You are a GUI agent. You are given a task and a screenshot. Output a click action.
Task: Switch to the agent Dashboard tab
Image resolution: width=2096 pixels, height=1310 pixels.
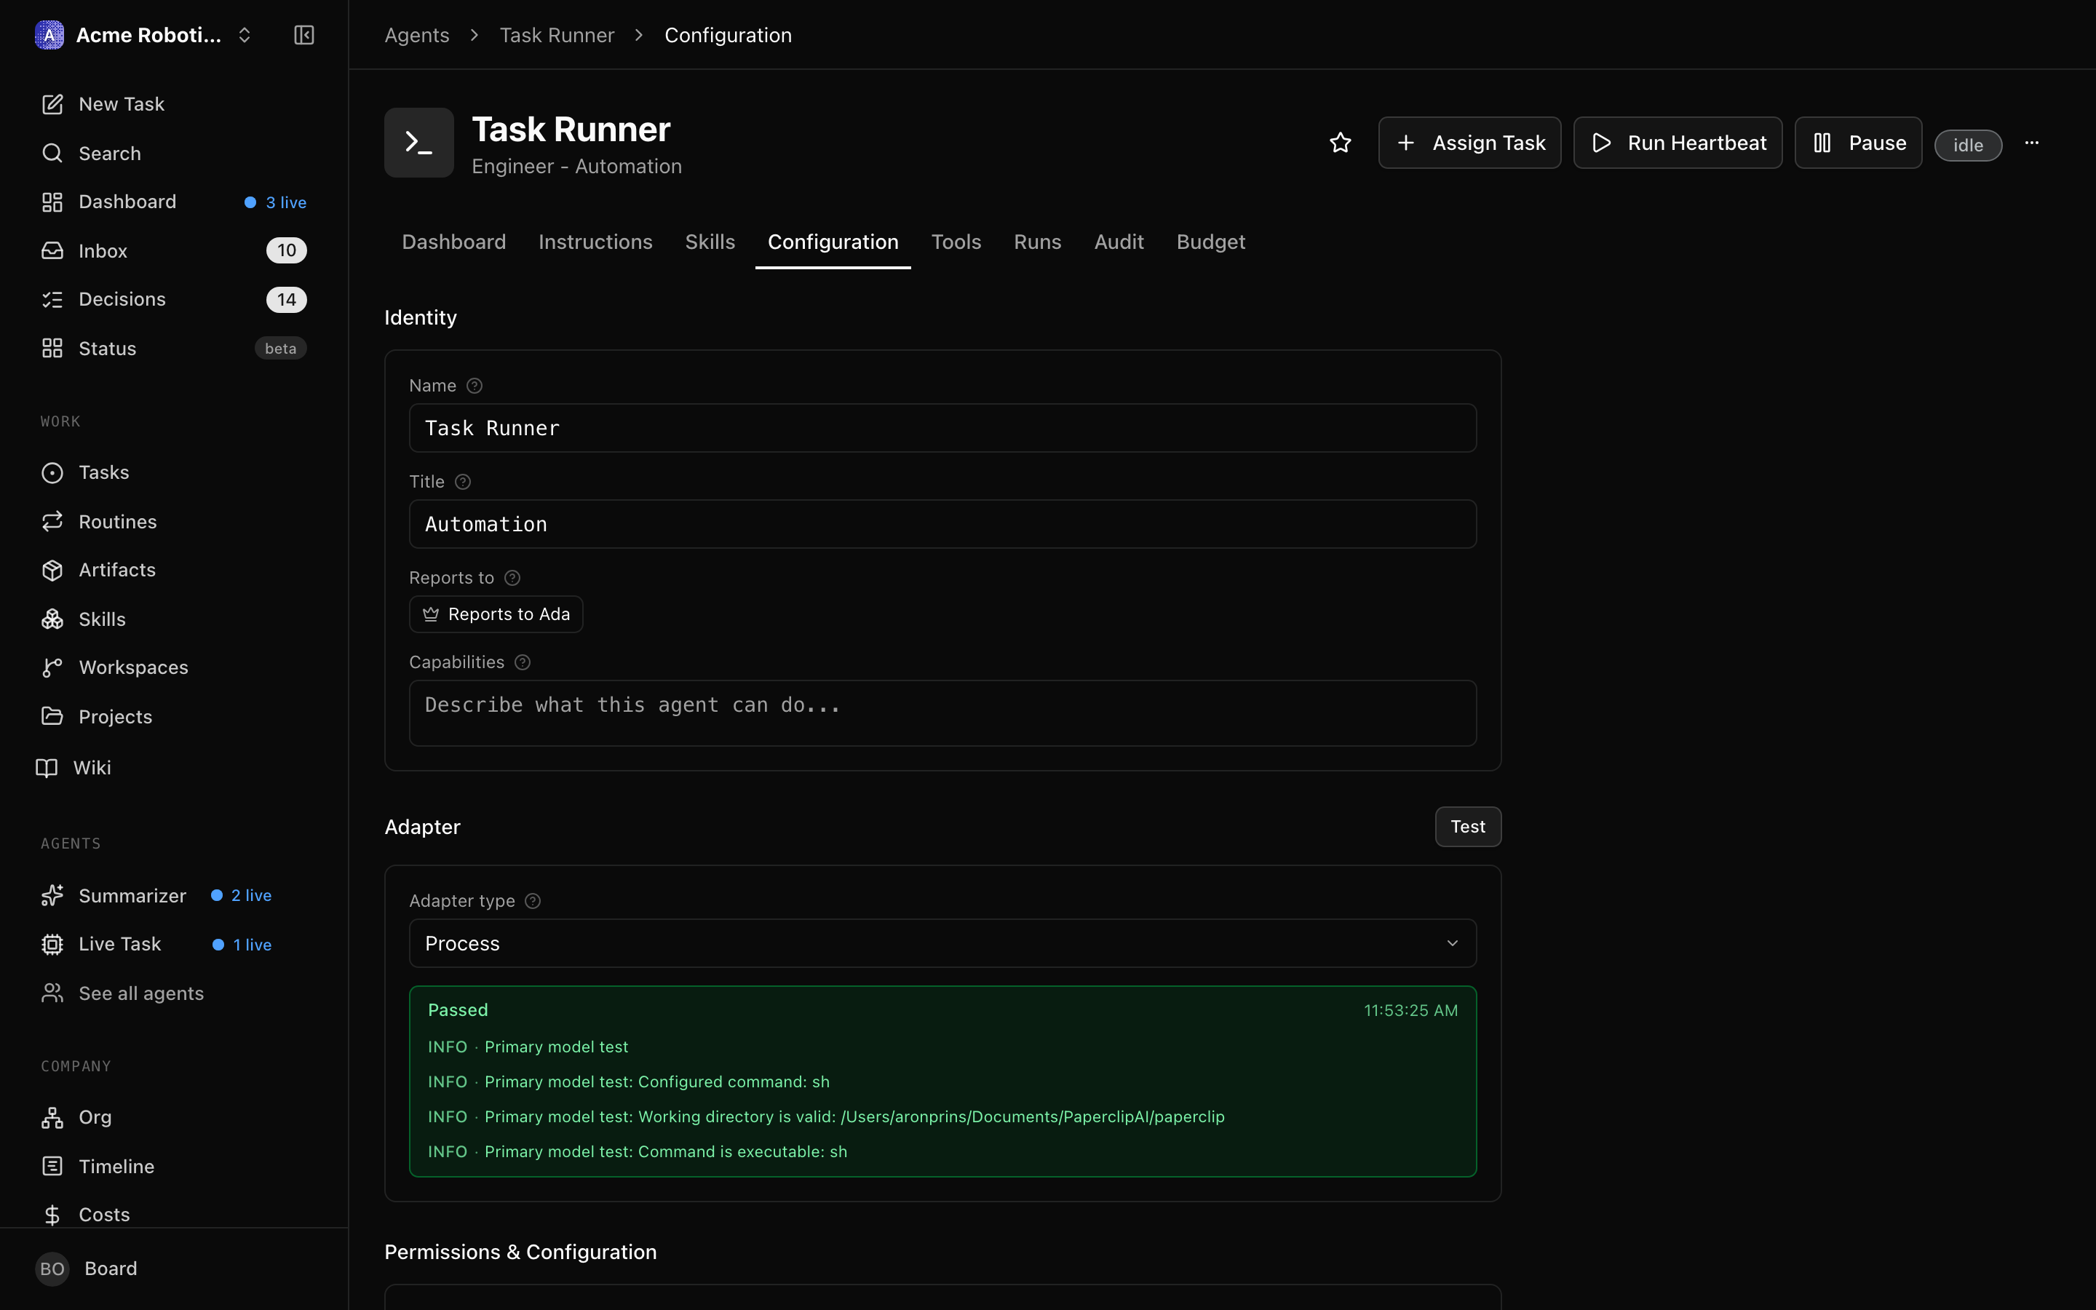click(x=454, y=242)
